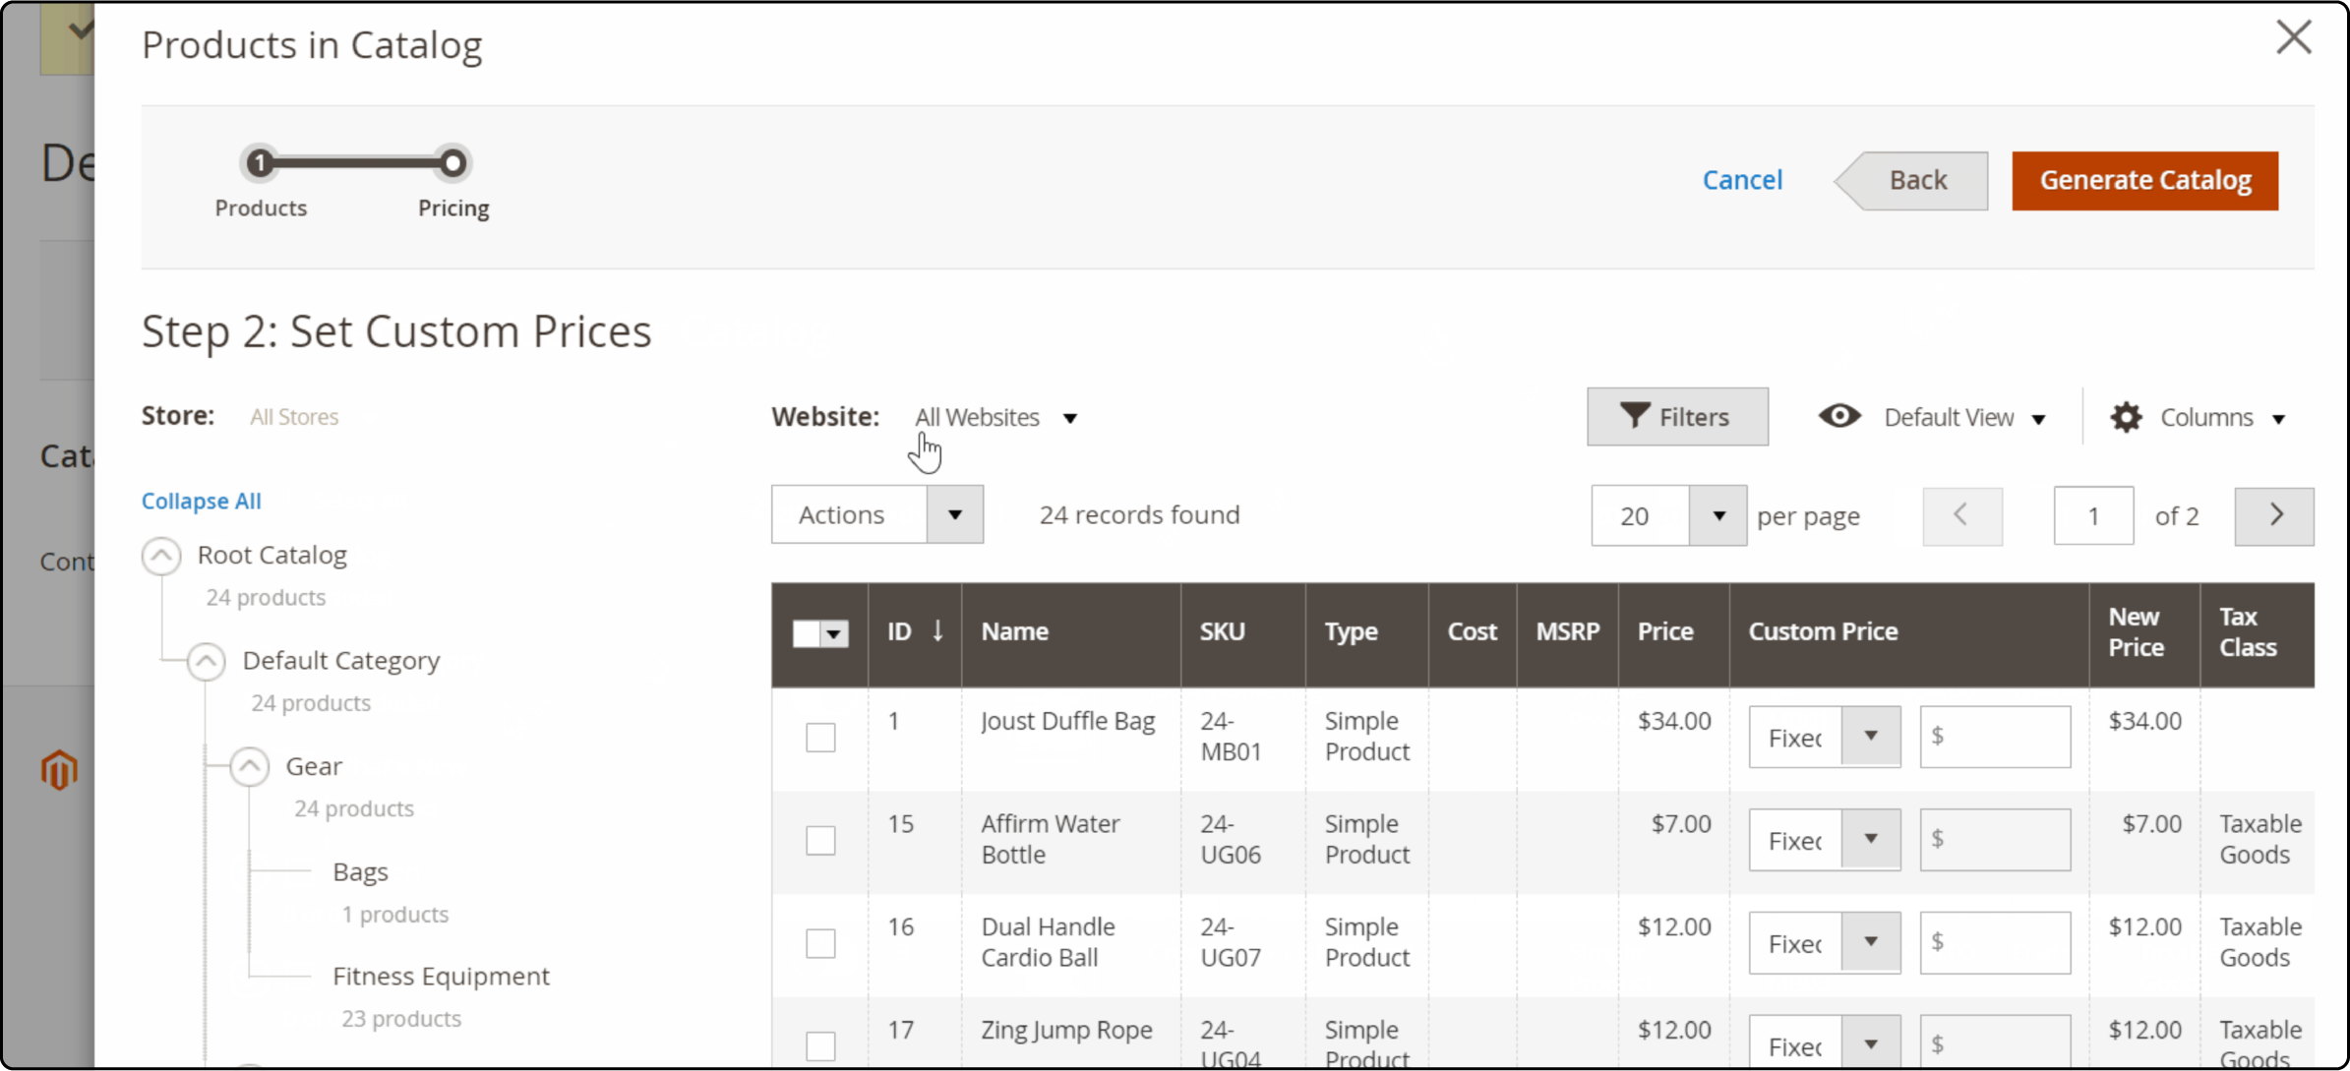Screen dimensions: 2350x1071
Task: Click the Cancel link
Action: tap(1743, 180)
